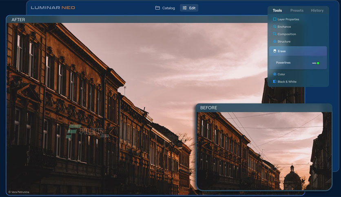This screenshot has width=341, height=197.
Task: Toggle the Powerlines switch
Action: (316, 63)
